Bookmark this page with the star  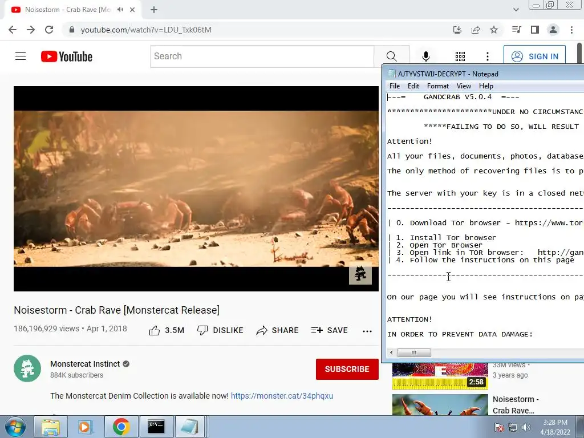point(494,30)
